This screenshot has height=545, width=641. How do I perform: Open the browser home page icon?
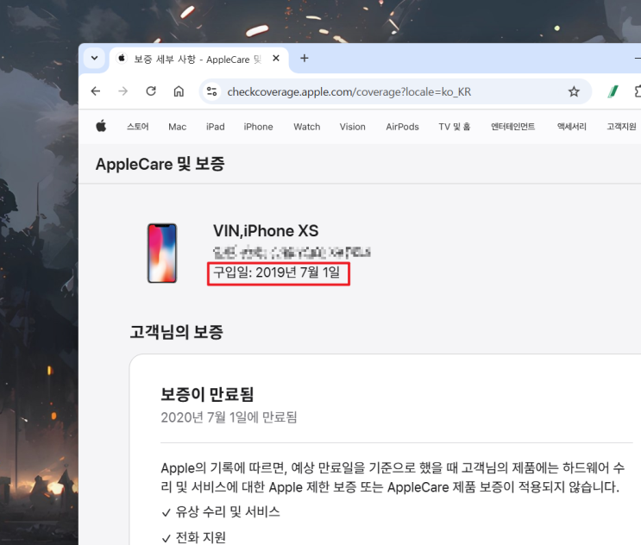[x=179, y=91]
